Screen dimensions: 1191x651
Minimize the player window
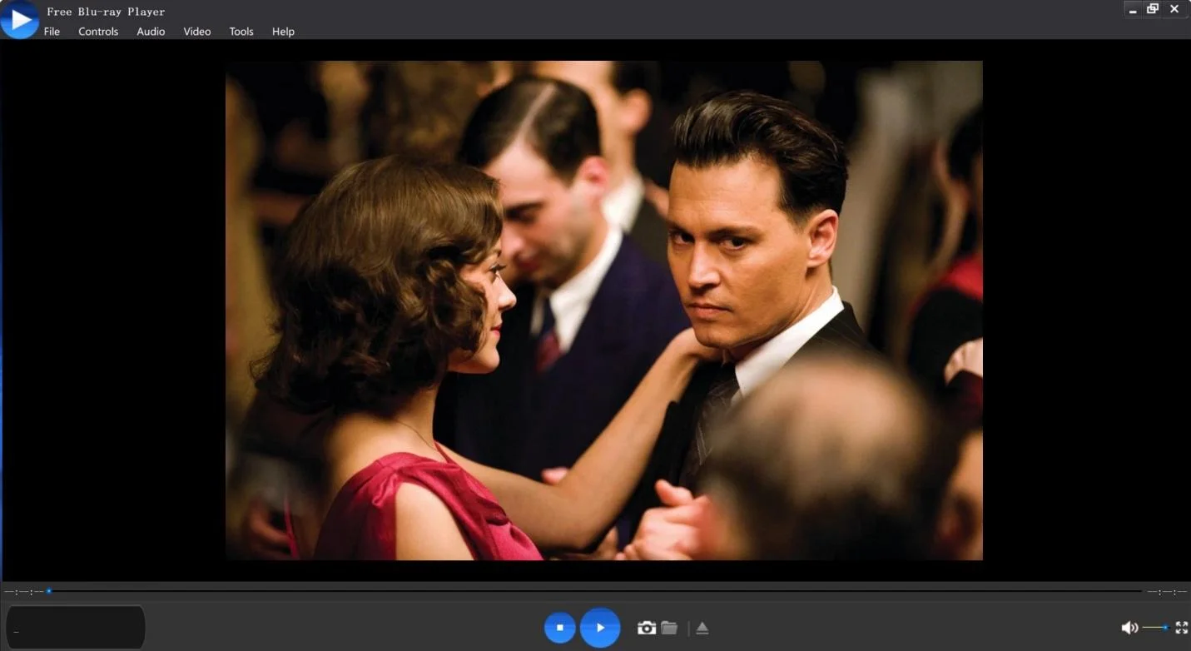point(1133,9)
